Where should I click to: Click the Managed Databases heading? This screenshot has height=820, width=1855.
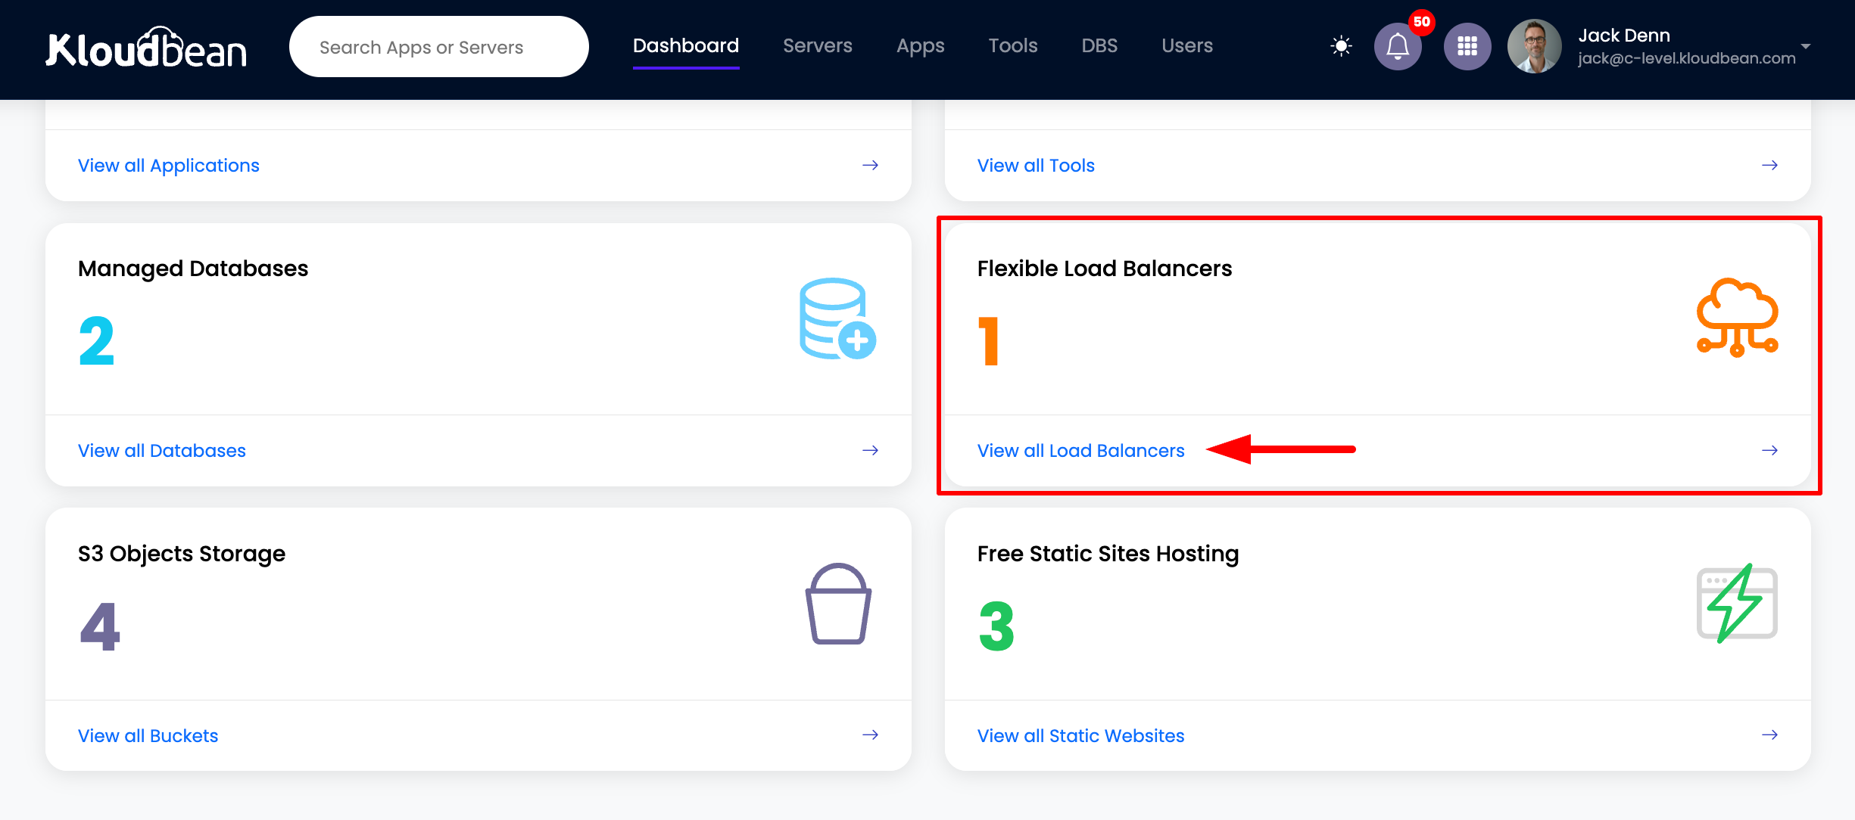193,269
